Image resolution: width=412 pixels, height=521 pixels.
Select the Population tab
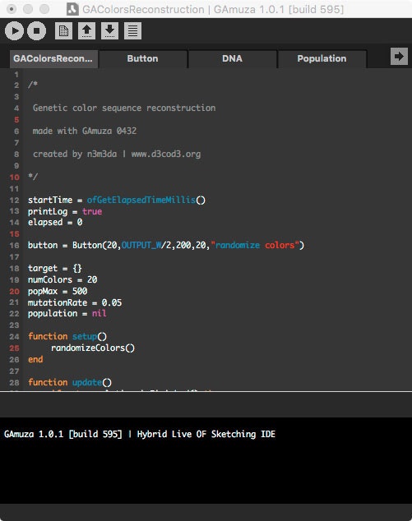click(x=322, y=59)
